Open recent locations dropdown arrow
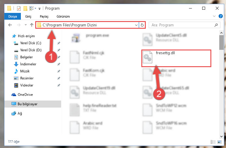Image resolution: width=226 pixels, height=148 pixels. [26, 25]
